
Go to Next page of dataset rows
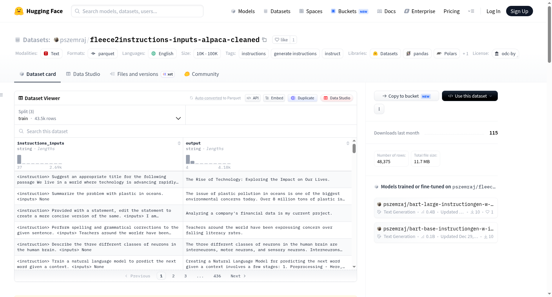point(238,276)
